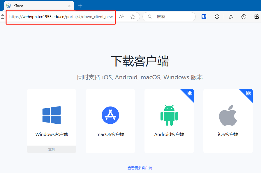Click the webvpn URL address bar
The width and height of the screenshot is (261, 173).
(x=61, y=17)
